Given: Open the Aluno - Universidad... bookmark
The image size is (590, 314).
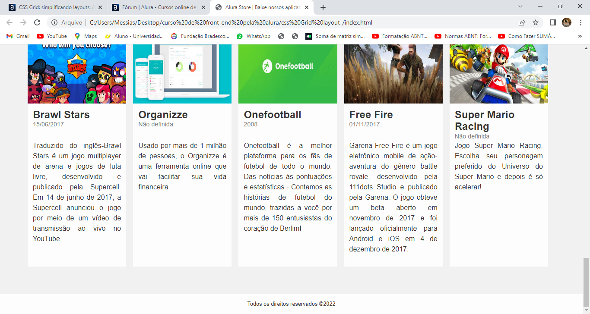Looking at the screenshot, I should point(134,36).
